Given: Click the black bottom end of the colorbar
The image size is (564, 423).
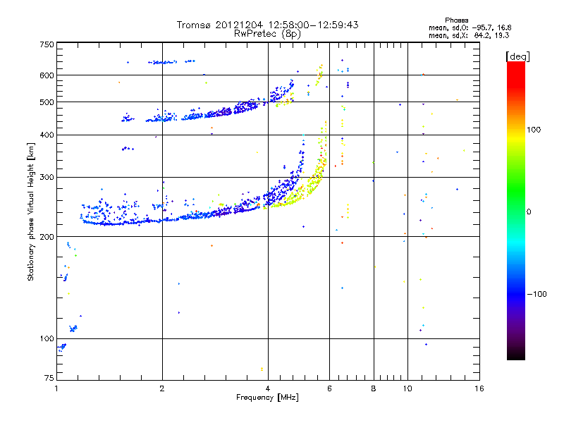Looking at the screenshot, I should [516, 355].
